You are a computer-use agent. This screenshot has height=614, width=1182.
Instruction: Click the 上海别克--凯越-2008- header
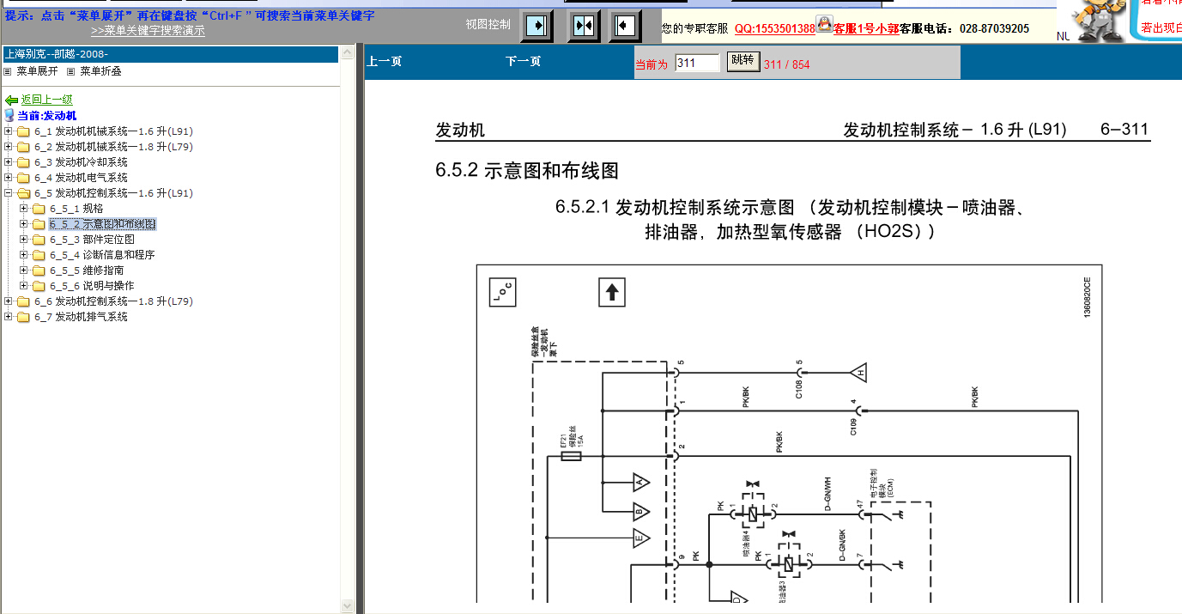[x=170, y=54]
